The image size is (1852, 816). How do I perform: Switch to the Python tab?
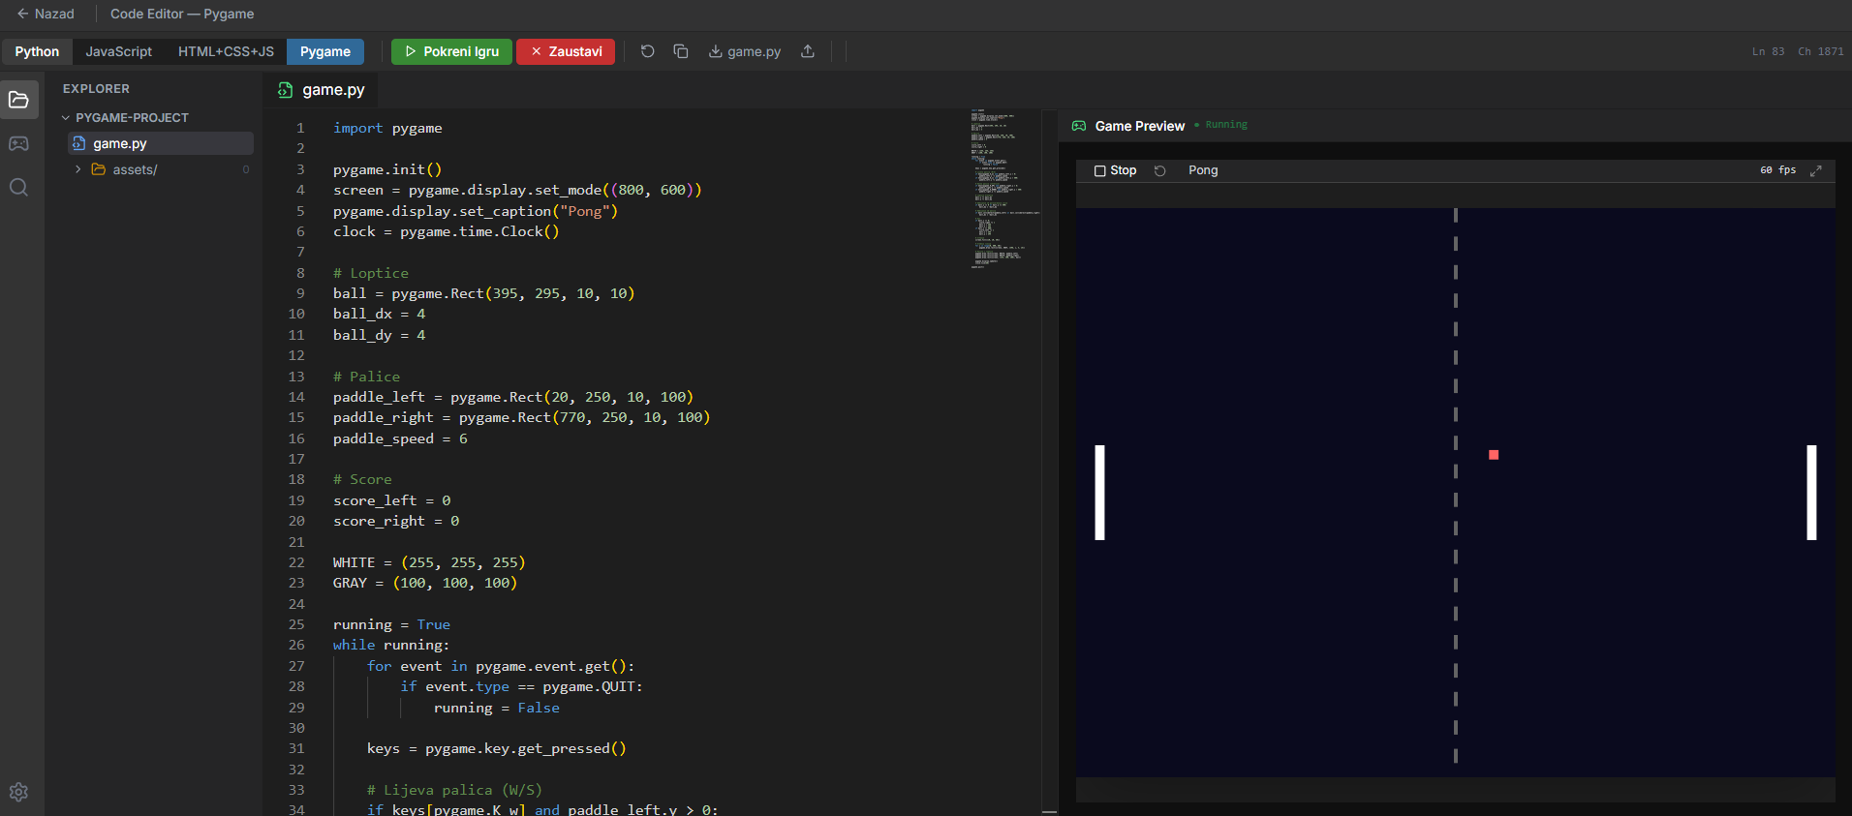point(37,51)
